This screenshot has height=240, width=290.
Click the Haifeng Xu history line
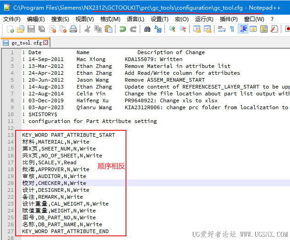(x=120, y=100)
